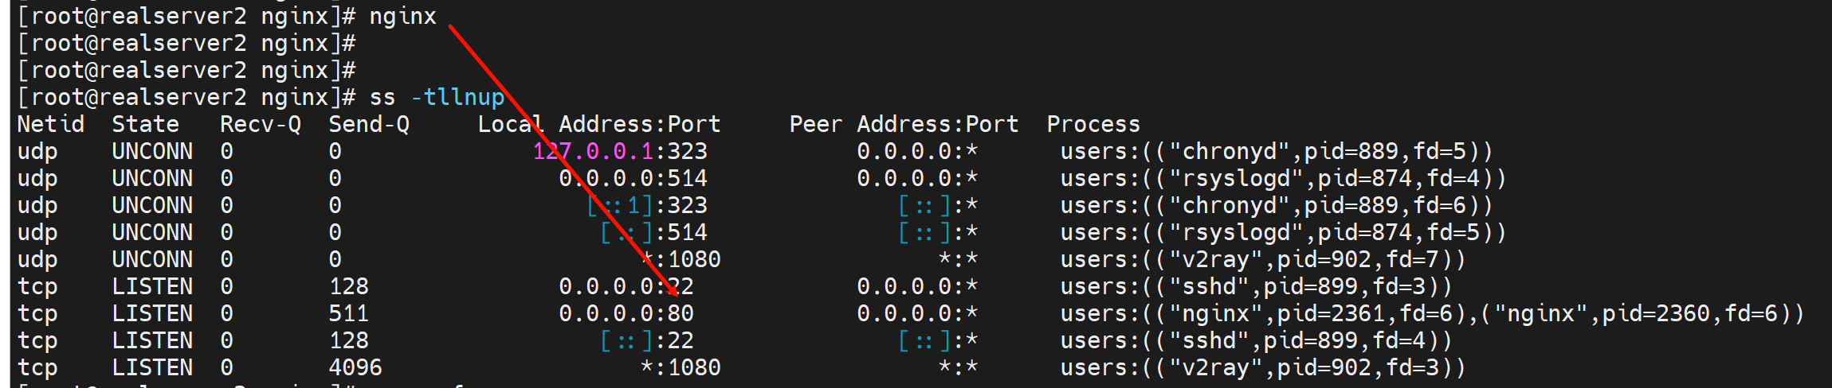The height and width of the screenshot is (388, 1832).
Task: Click the rsyslogd process entry with fd=4
Action: coord(1283,179)
